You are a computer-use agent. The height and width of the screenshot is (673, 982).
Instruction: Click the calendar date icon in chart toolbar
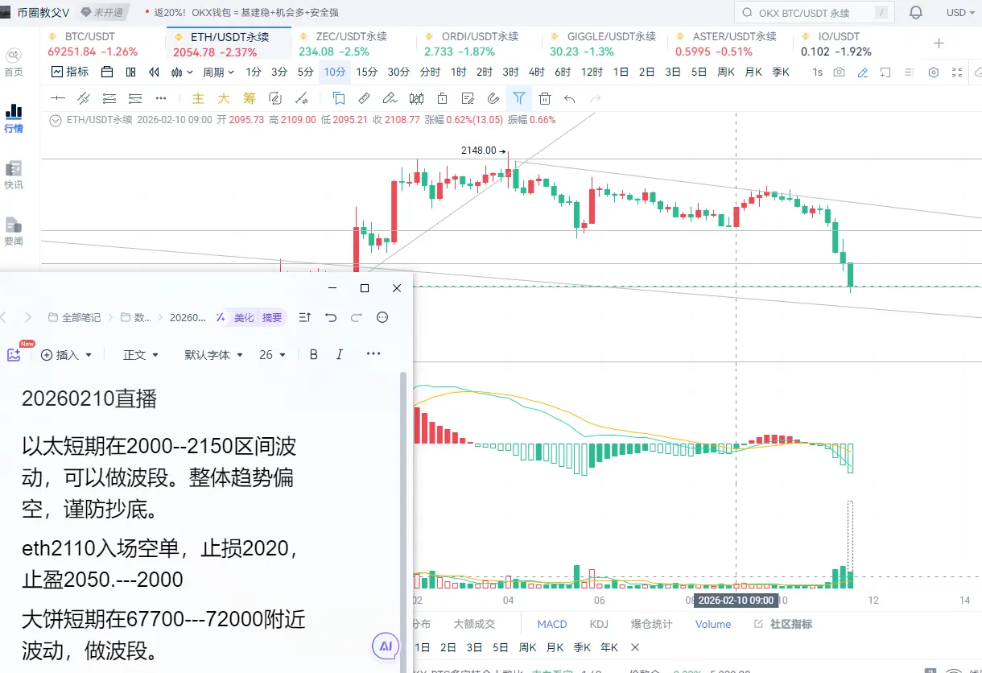pyautogui.click(x=106, y=72)
